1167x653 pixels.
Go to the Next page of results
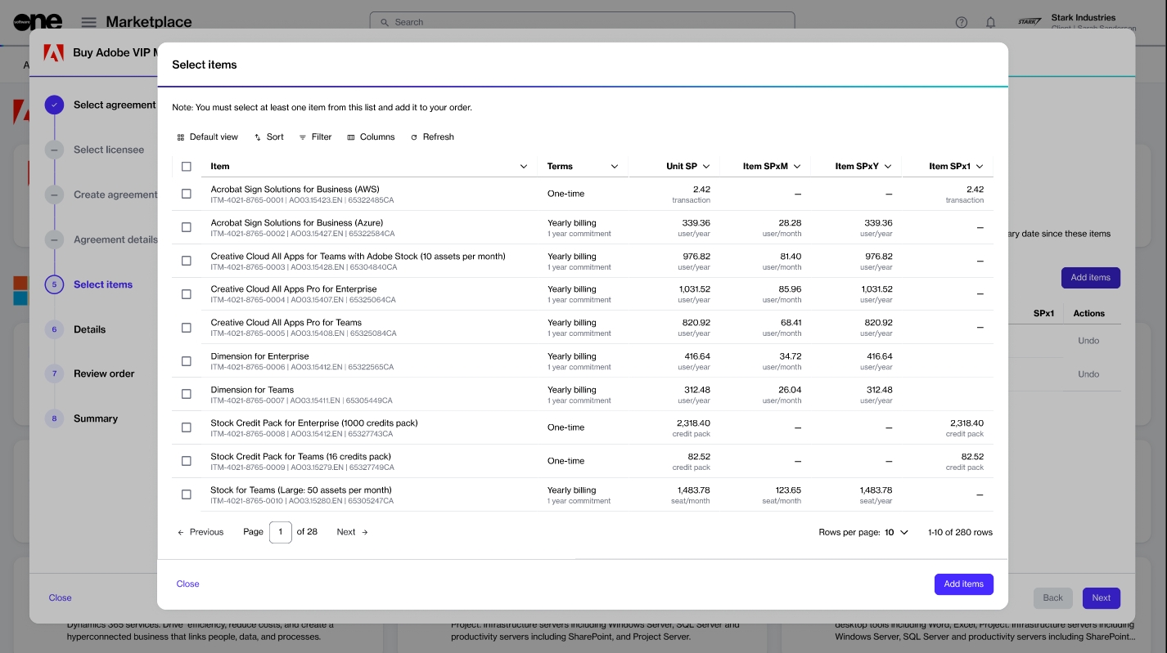tap(353, 532)
